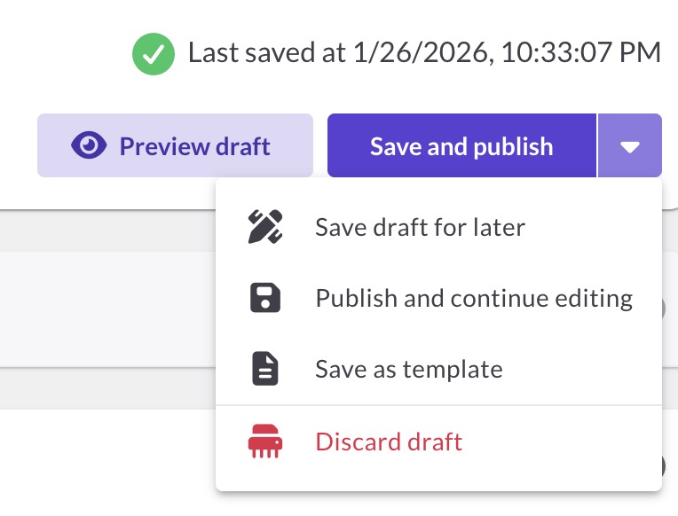The width and height of the screenshot is (678, 516).
Task: Click the pencil and ruler draft icon
Action: (265, 227)
